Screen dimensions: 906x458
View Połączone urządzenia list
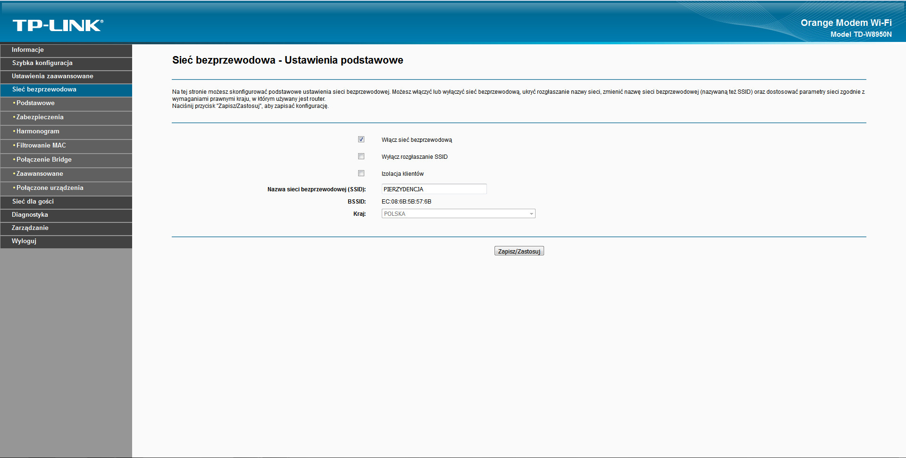click(x=66, y=188)
